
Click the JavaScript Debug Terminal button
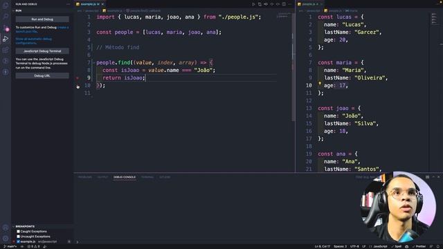(x=42, y=51)
